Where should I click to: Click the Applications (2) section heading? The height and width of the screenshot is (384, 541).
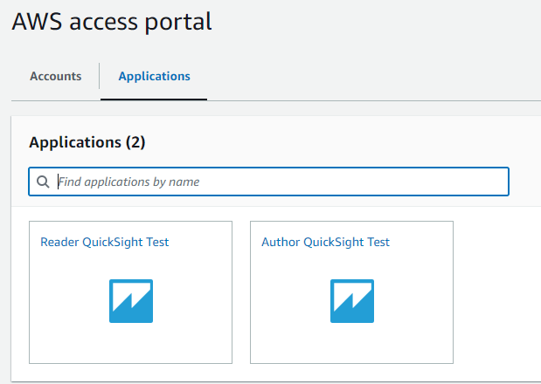point(87,142)
